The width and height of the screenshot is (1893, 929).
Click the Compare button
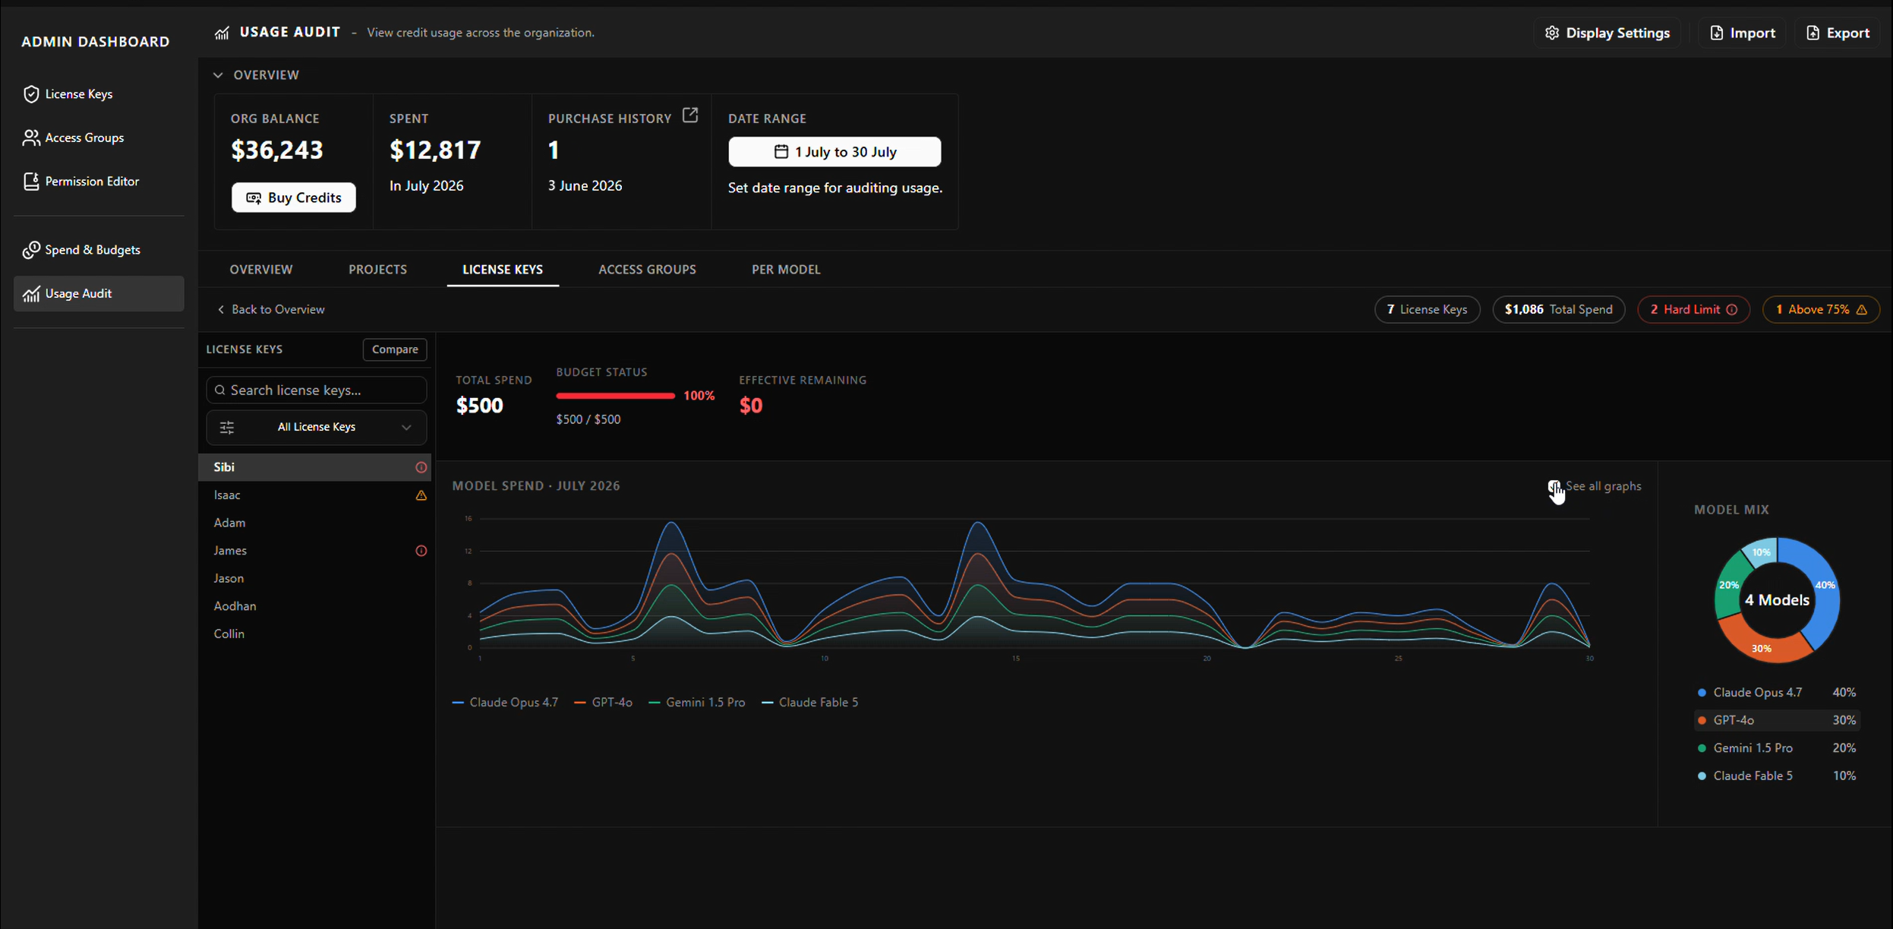click(395, 349)
